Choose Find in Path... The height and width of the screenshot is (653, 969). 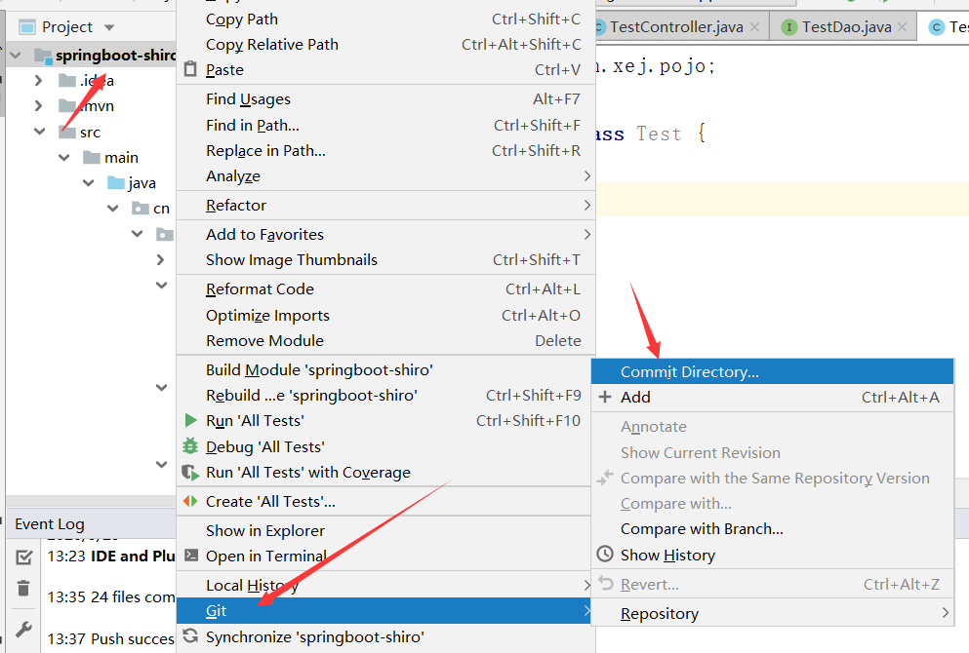(385, 126)
